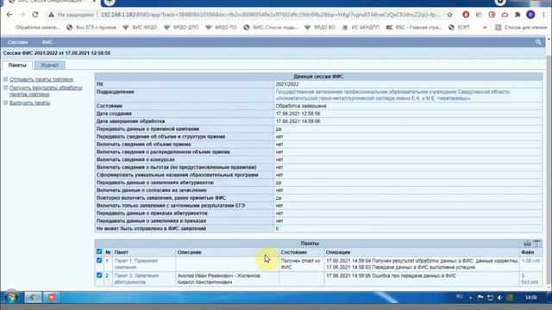This screenshot has height=310, width=552.
Task: Switch to the 'Пакеты' tab
Action: [x=17, y=65]
